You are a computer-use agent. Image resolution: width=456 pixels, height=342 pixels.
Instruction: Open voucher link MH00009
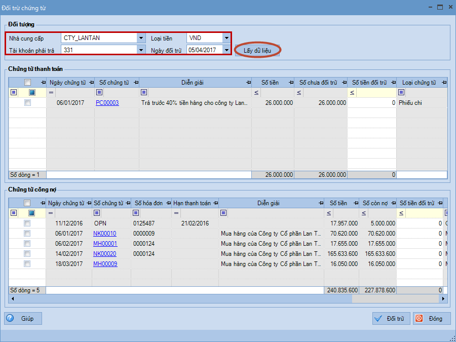(x=105, y=264)
